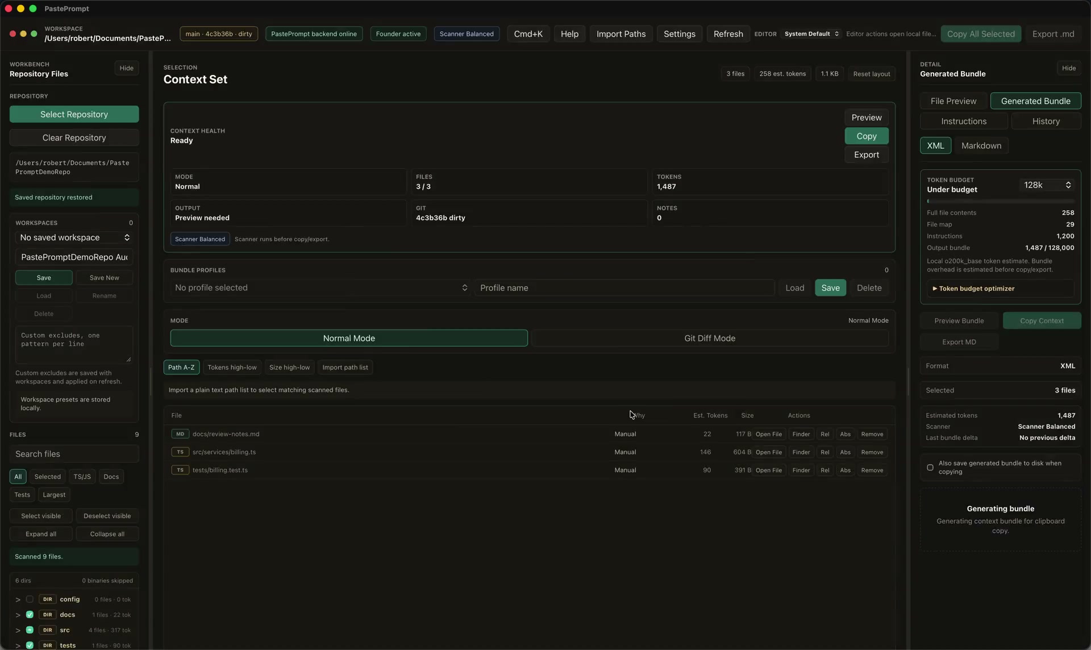Expand the src directory chevron

(18, 630)
